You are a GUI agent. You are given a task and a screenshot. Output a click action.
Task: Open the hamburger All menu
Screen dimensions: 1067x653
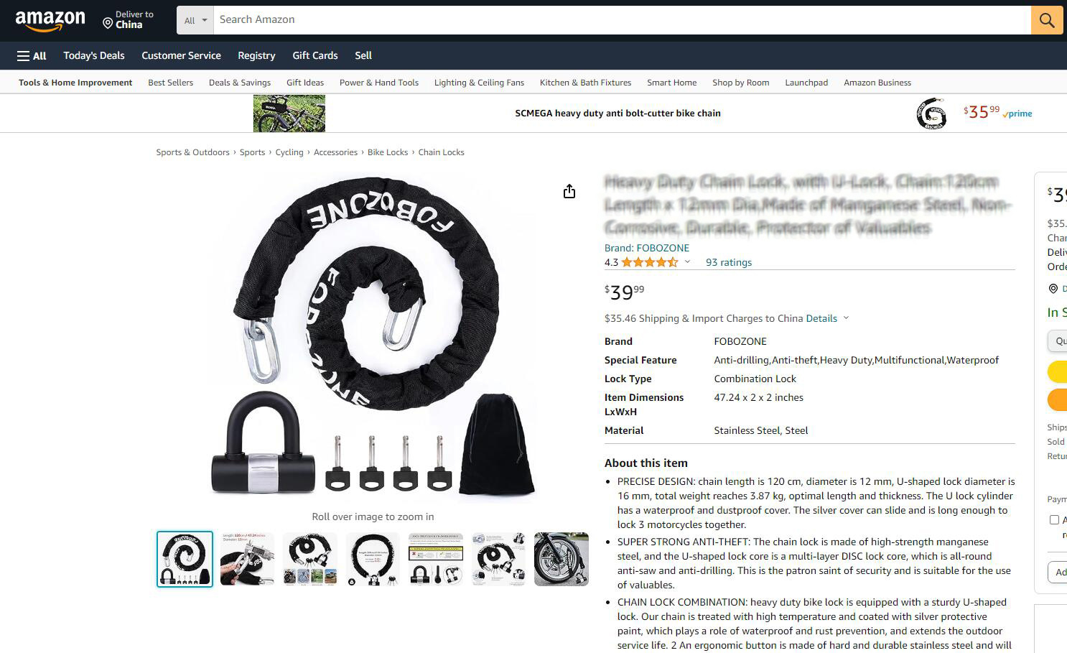point(32,55)
